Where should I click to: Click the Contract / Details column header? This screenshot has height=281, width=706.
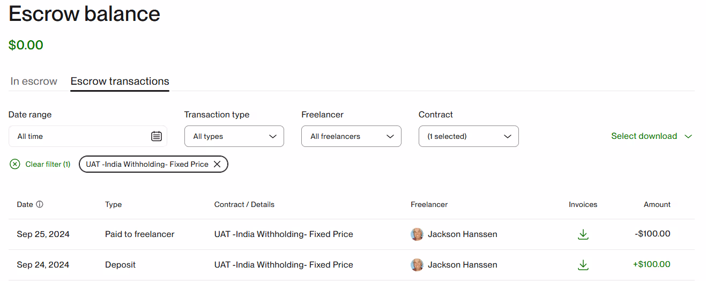(x=244, y=204)
